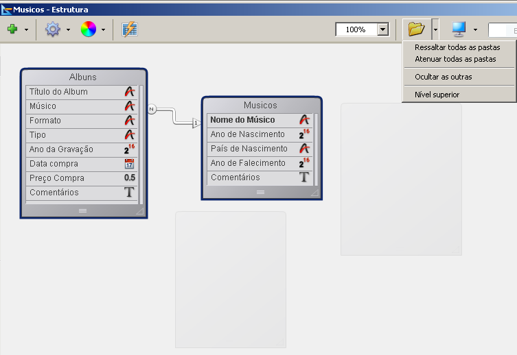The width and height of the screenshot is (517, 355).
Task: Click the search input field at top right
Action: (503, 29)
